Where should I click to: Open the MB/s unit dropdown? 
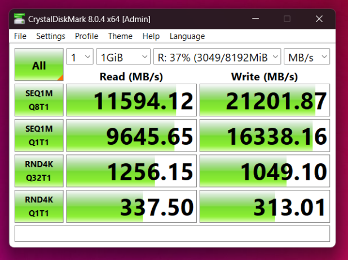(x=307, y=57)
